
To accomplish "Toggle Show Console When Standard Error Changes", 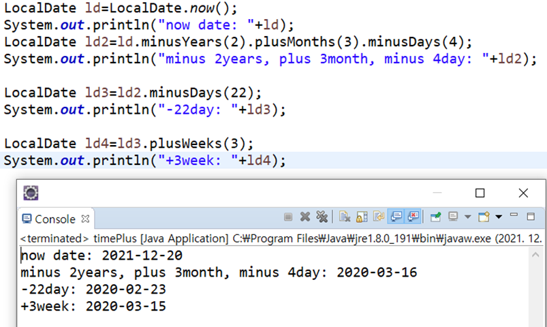I will [x=413, y=217].
